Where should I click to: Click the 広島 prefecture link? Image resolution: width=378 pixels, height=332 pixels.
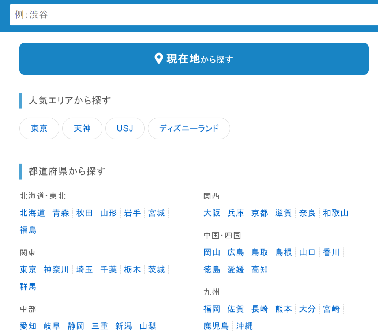pos(236,252)
